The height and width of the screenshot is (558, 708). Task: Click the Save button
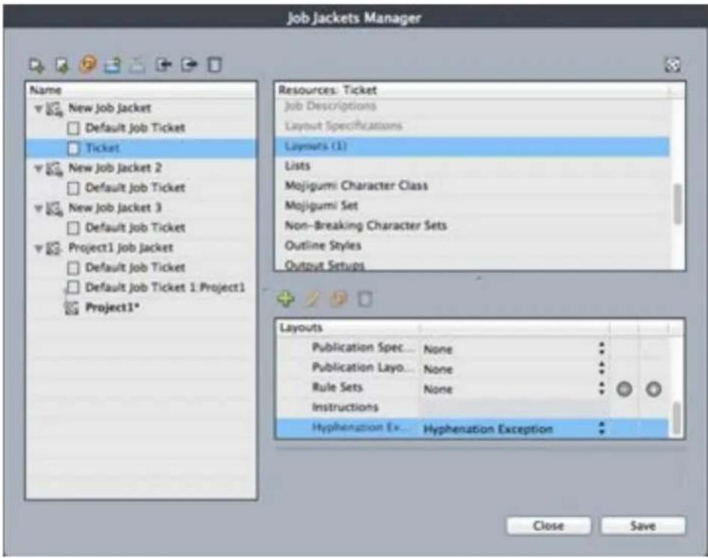pyautogui.click(x=643, y=526)
